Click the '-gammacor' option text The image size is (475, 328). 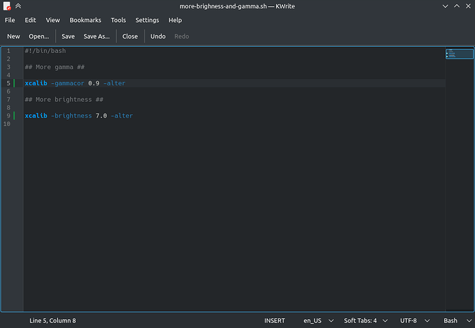click(67, 83)
